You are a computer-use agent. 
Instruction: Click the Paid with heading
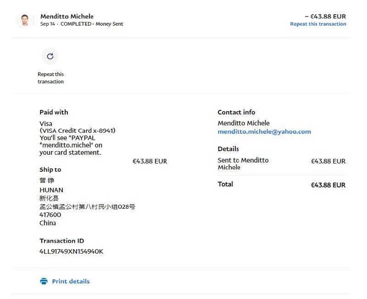click(54, 112)
